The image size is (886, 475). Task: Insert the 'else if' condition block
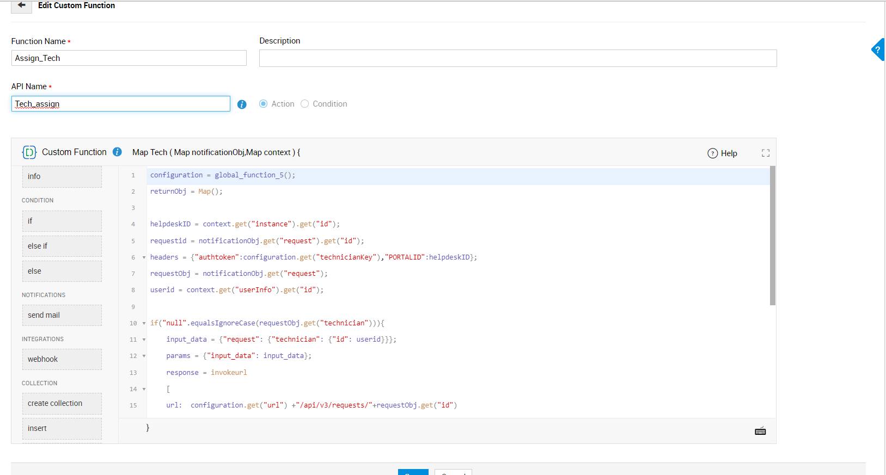62,246
